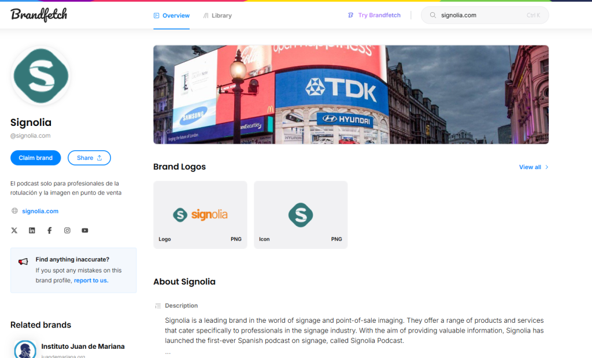Open the signolia.com website link
Viewport: 592px width, 358px height.
click(x=40, y=211)
